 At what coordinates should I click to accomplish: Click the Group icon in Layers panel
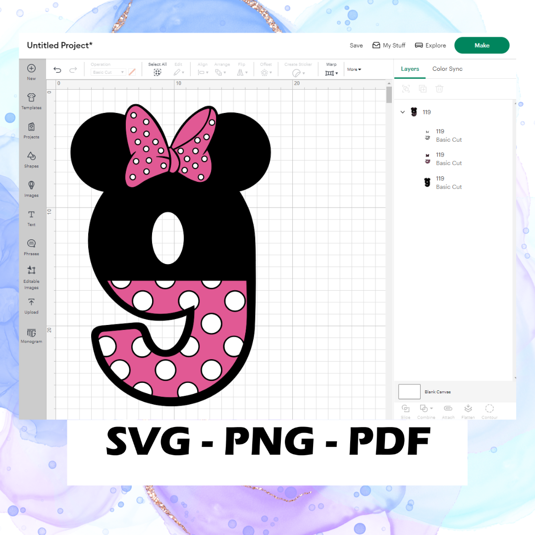tap(406, 89)
